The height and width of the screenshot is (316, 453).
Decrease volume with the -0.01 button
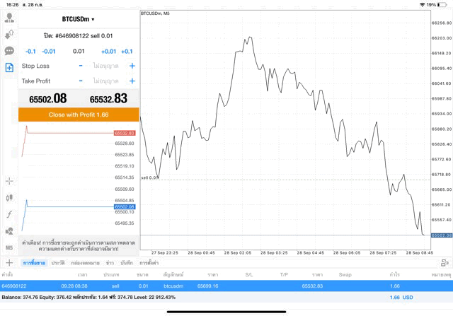pyautogui.click(x=49, y=51)
